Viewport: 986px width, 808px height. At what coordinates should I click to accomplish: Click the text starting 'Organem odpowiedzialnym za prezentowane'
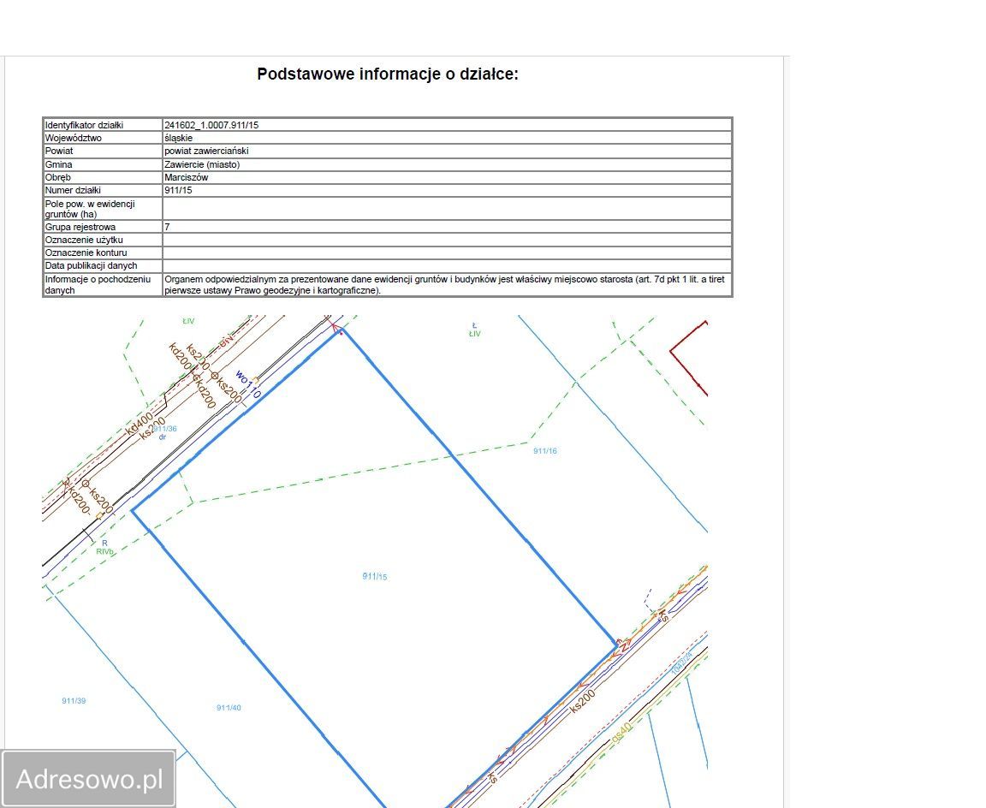(x=444, y=285)
